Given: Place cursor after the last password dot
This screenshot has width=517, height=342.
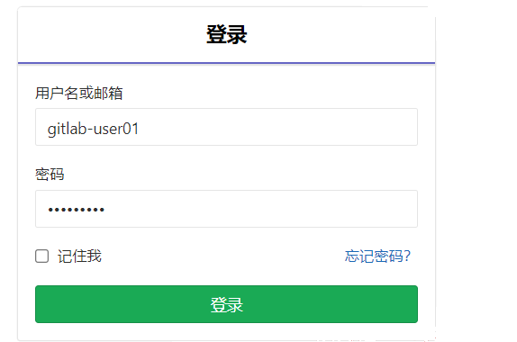Looking at the screenshot, I should [105, 210].
